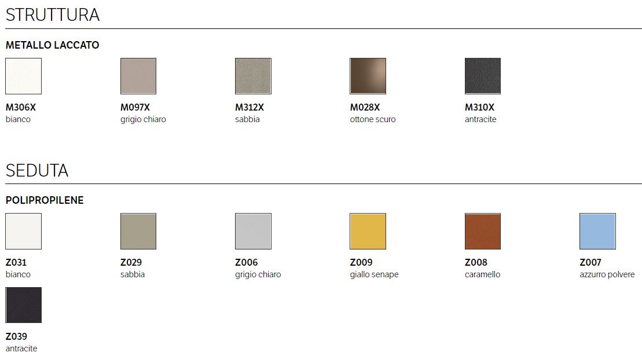Click the antracite label under Z039
Image resolution: width=642 pixels, height=356 pixels.
coord(20,348)
